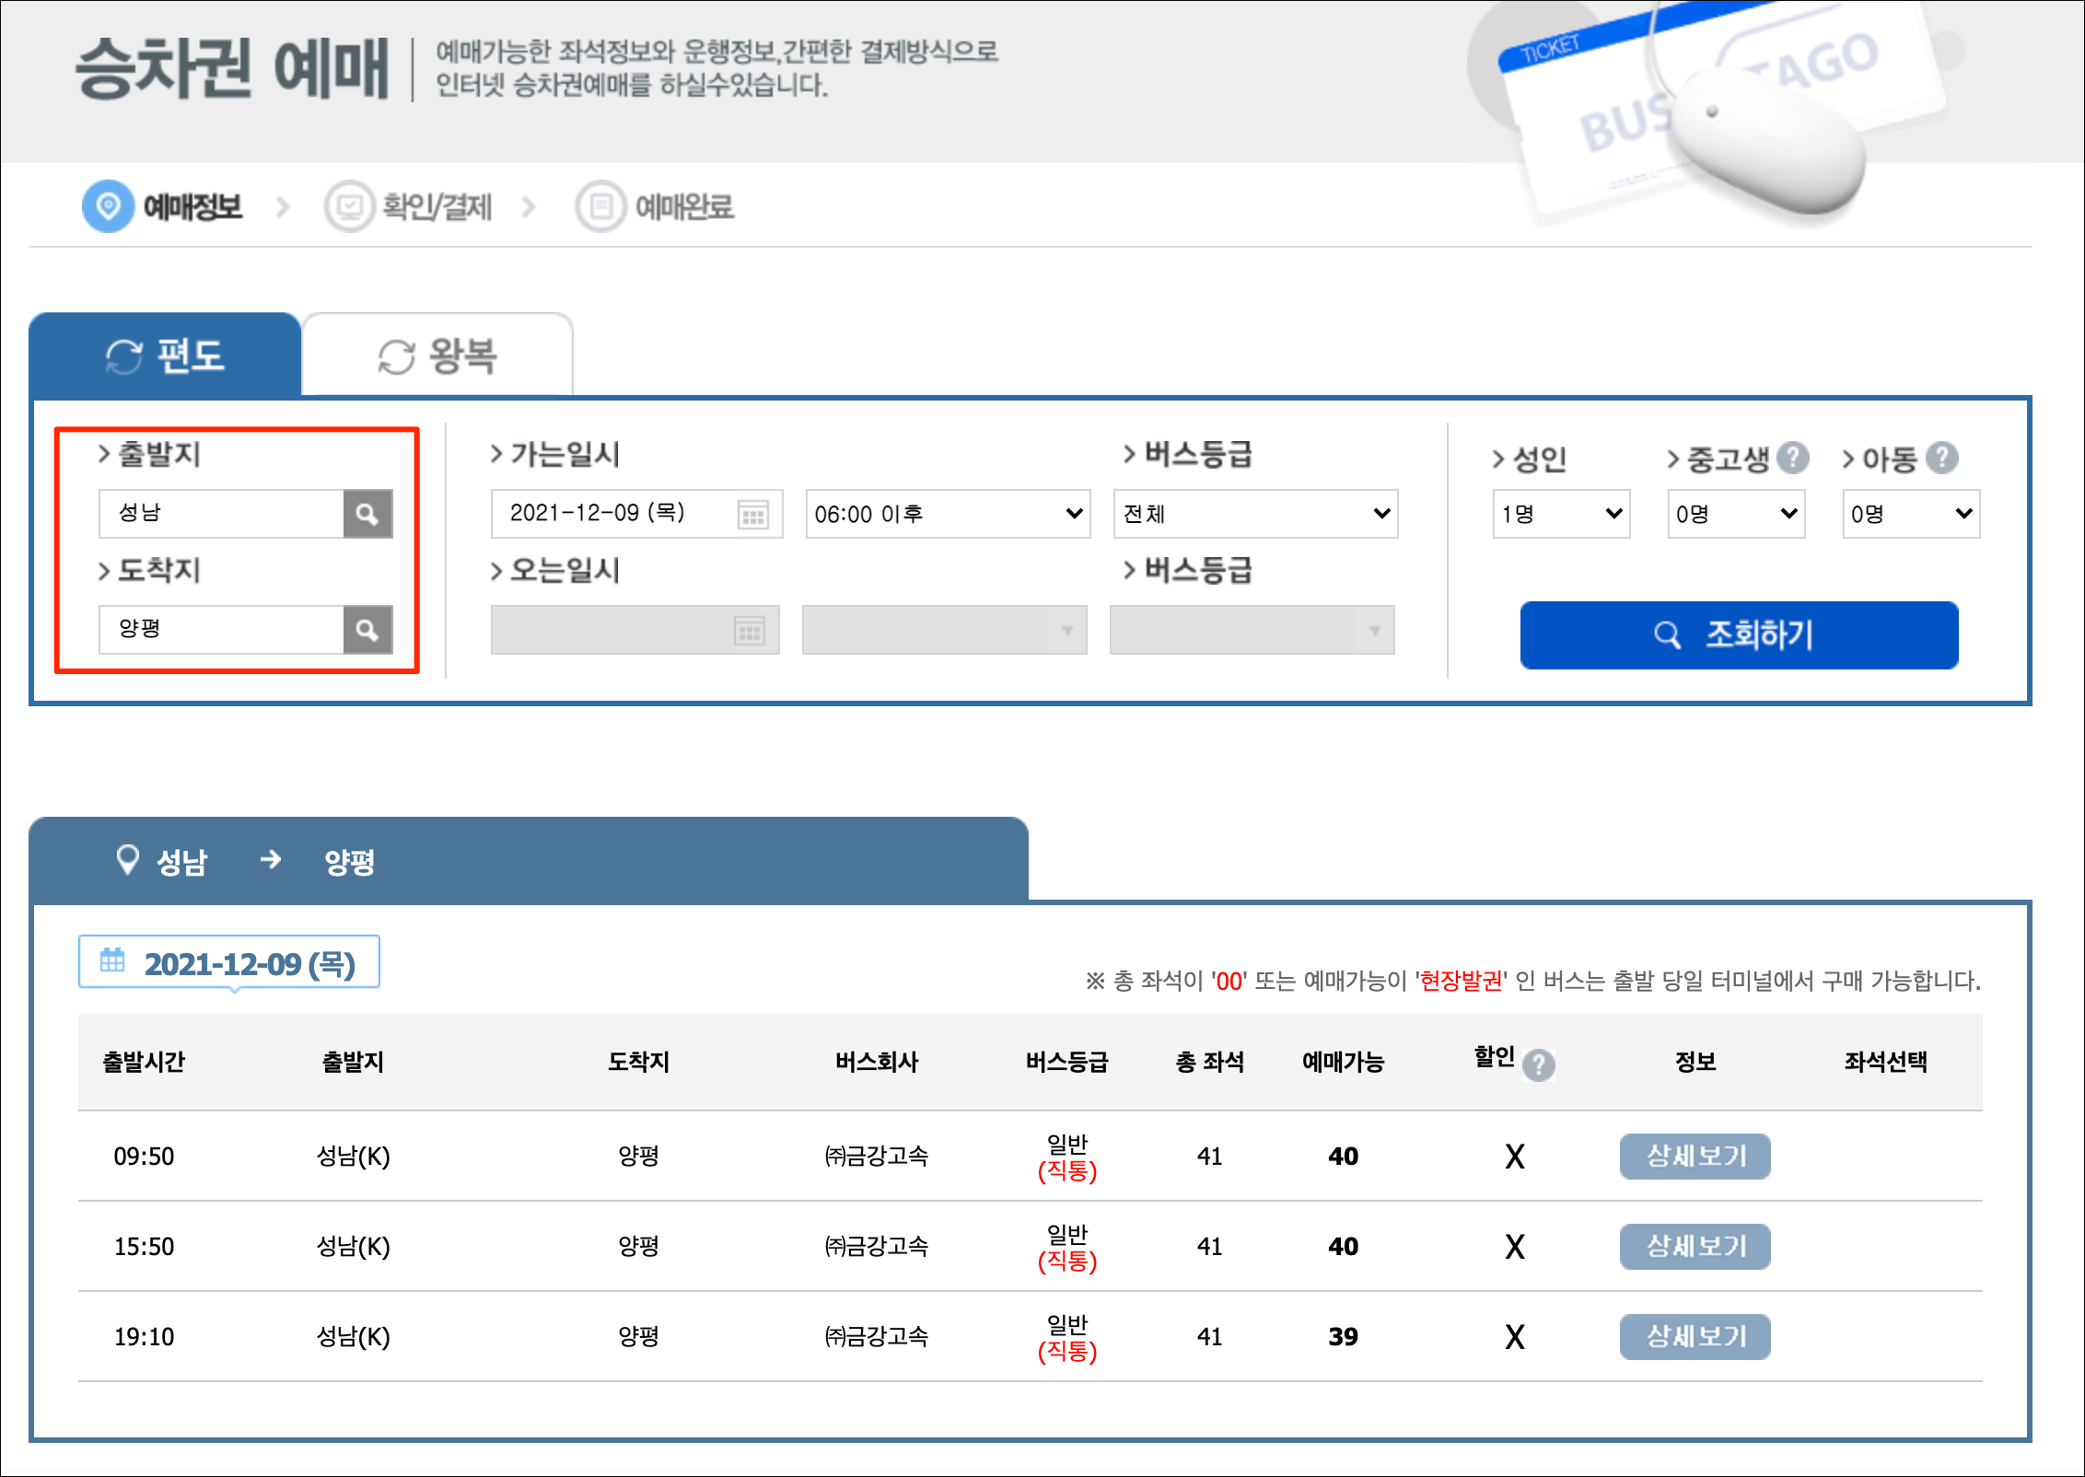Click the arrival (도착지) search magnifier icon
This screenshot has width=2085, height=1477.
[367, 630]
